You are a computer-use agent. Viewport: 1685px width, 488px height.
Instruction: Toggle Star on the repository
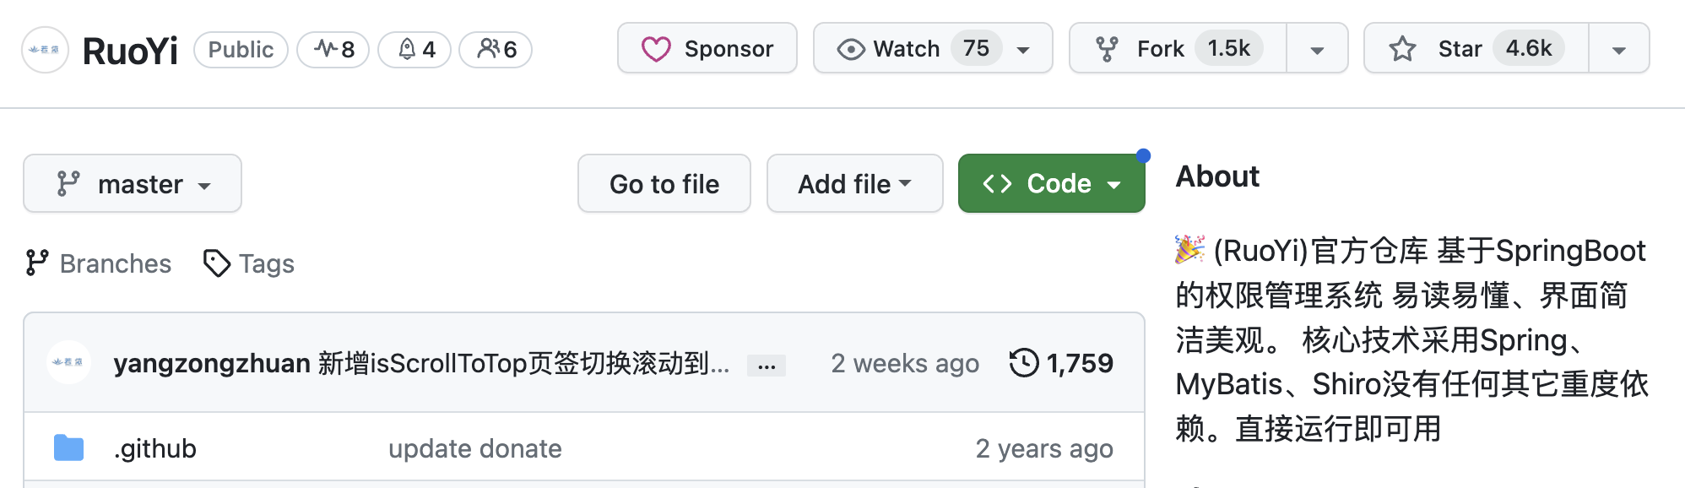[1476, 49]
